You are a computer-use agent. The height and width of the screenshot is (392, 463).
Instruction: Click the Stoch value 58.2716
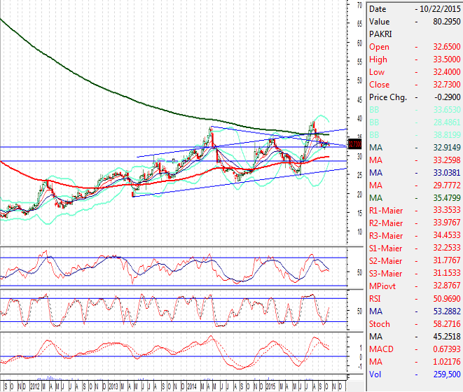pos(447,324)
